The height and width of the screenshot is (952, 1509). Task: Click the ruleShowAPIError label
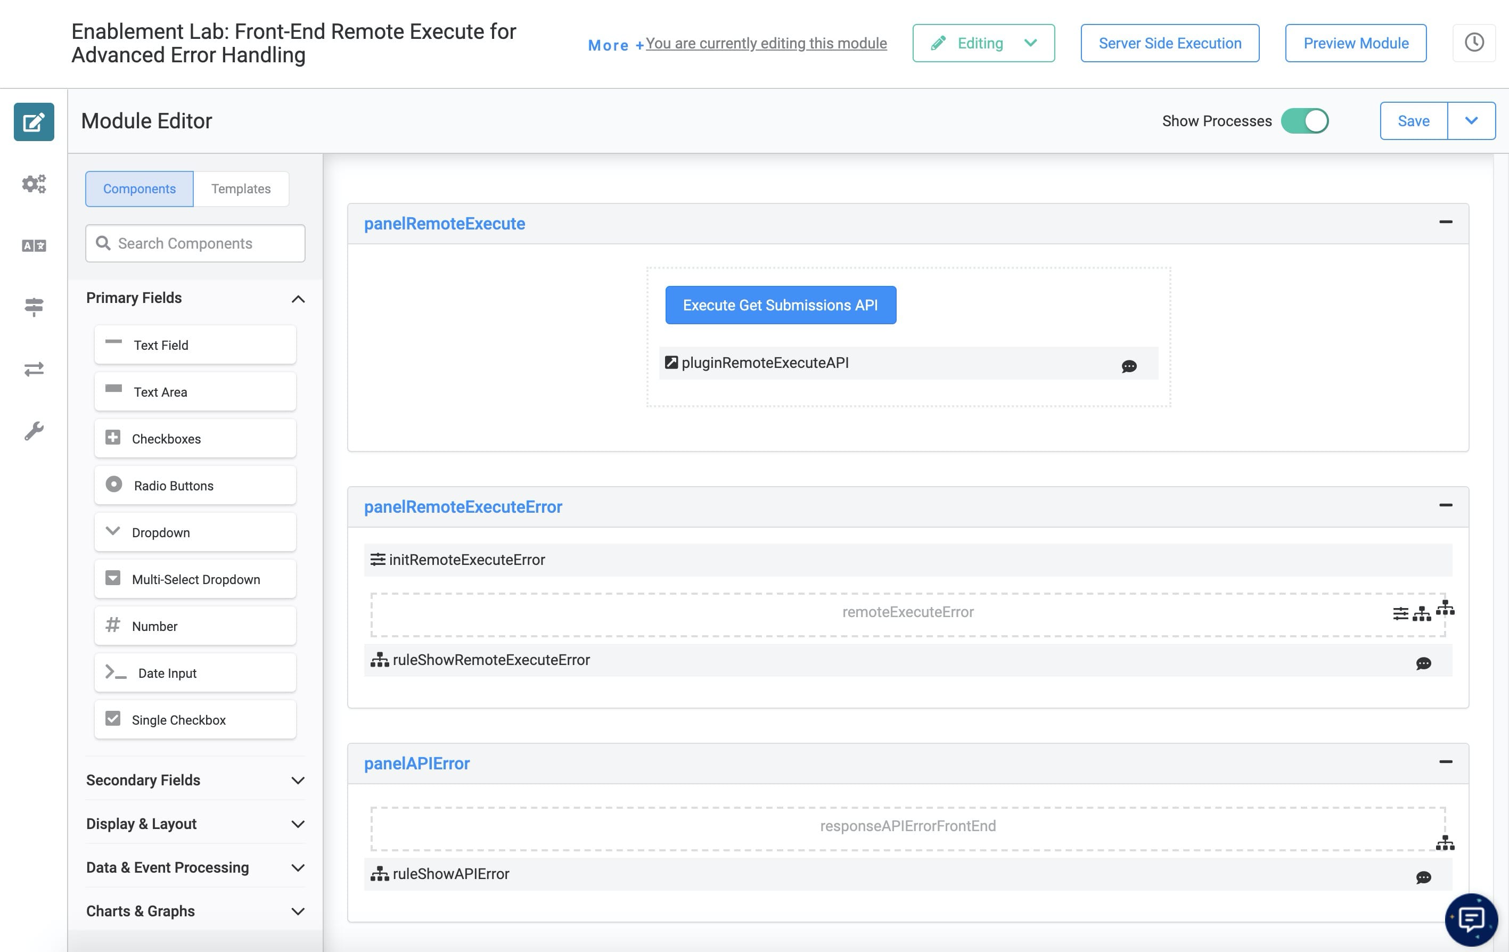(450, 874)
